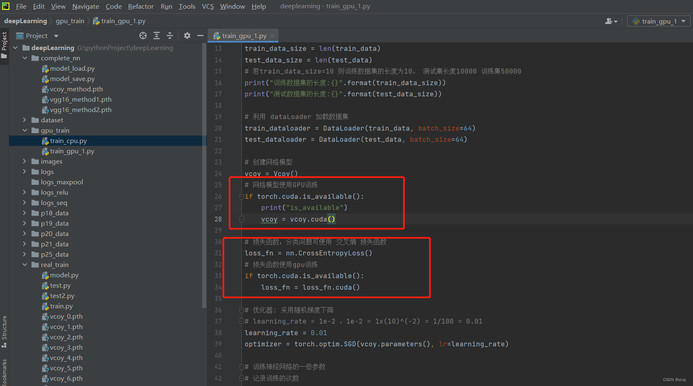Open the train_gpu_1 run configuration dropdown
This screenshot has height=386, width=693.
(659, 21)
